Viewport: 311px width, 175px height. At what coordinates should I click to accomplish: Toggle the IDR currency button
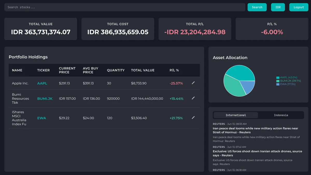[278, 7]
